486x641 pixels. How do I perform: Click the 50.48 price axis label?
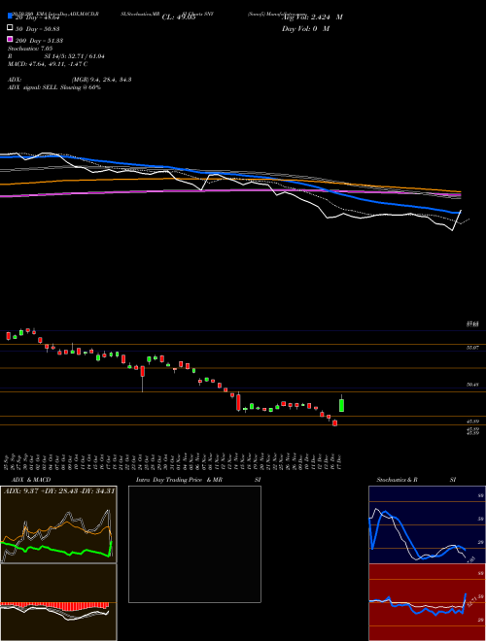pos(473,385)
